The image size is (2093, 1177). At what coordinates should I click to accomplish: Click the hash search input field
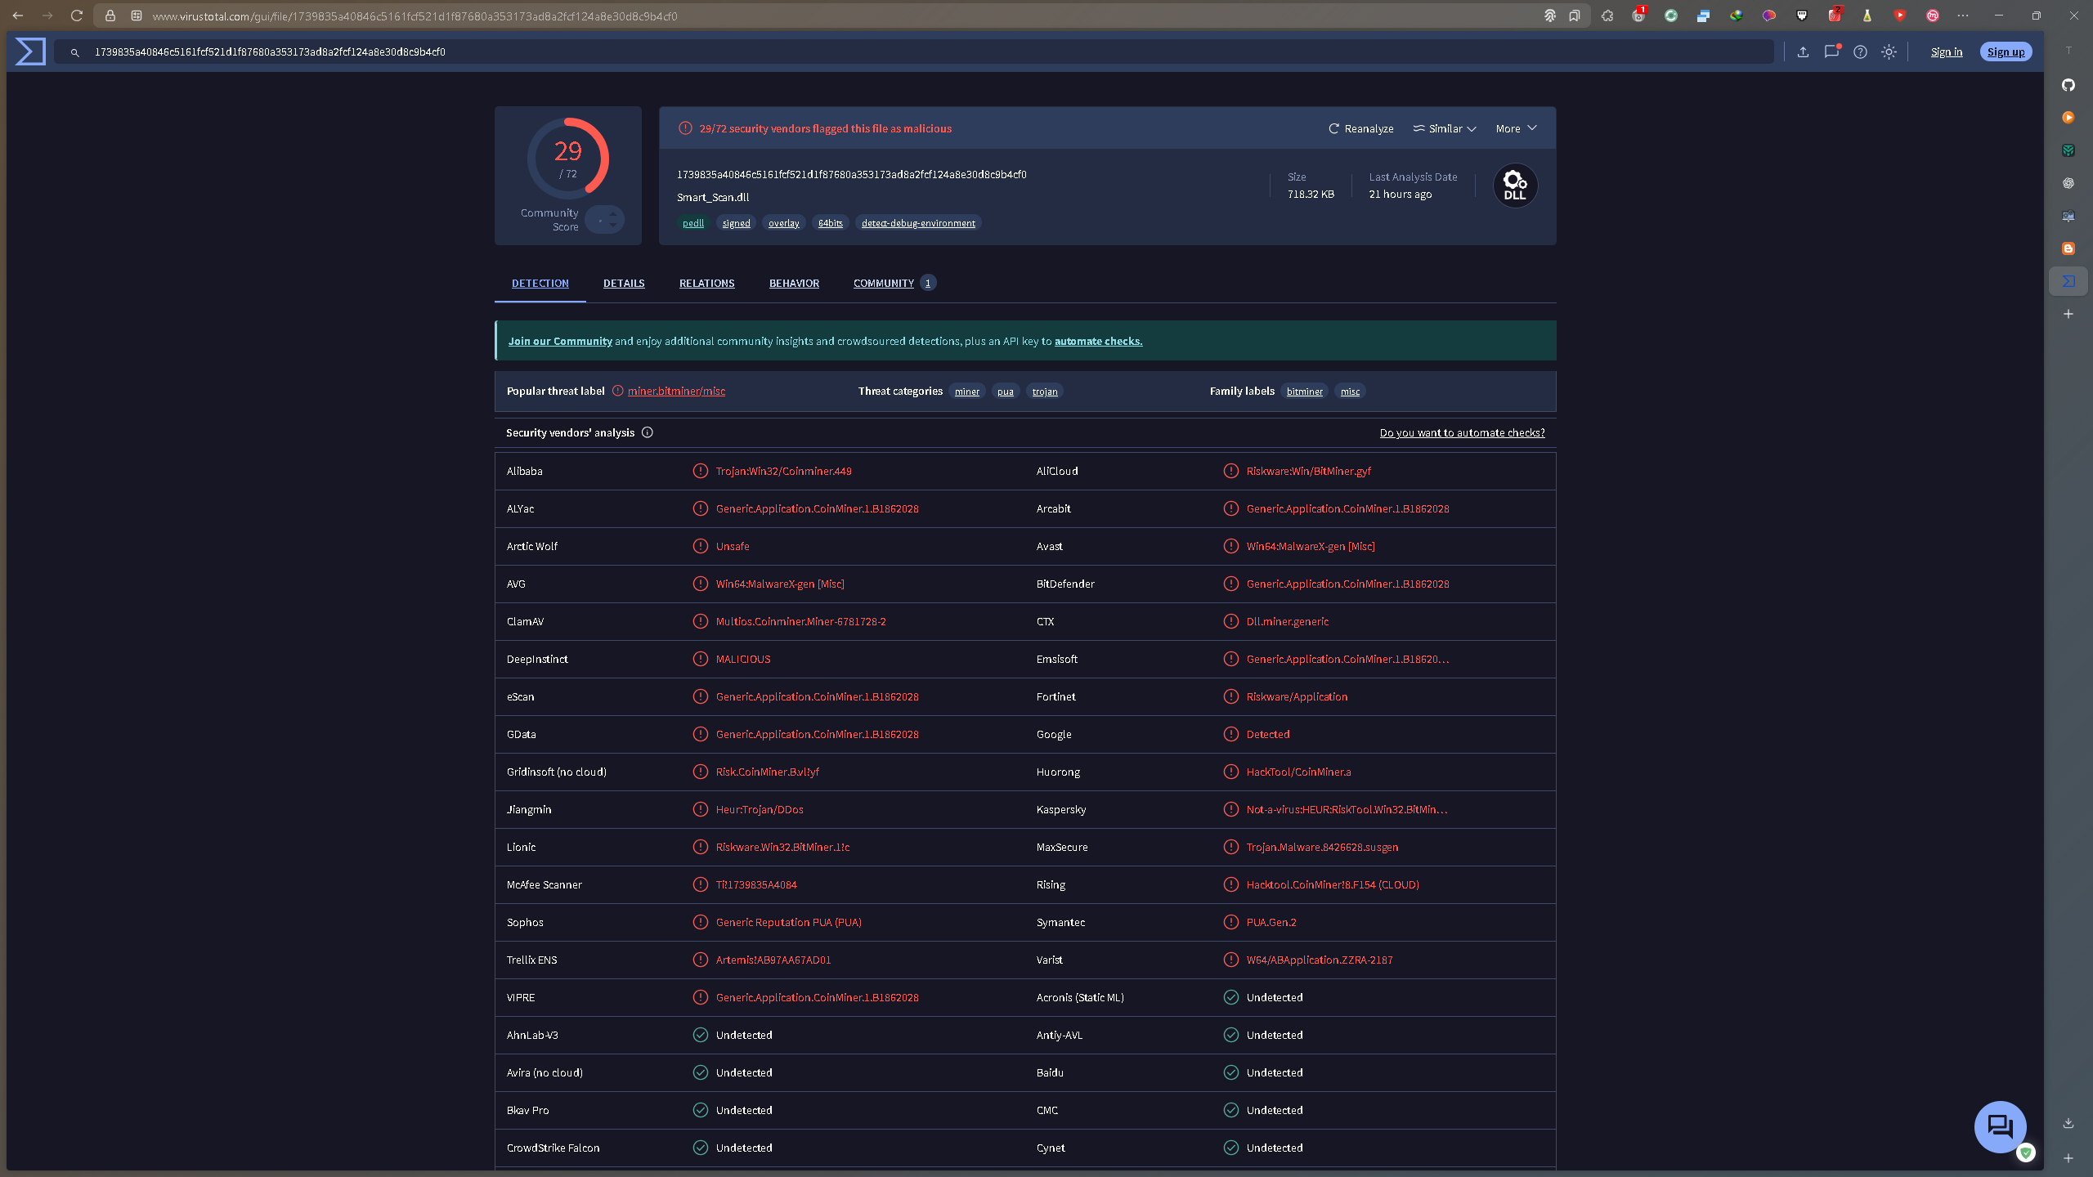(899, 51)
